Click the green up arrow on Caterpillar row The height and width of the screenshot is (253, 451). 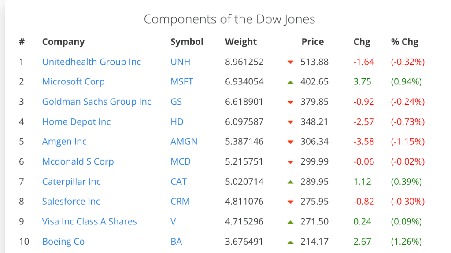[290, 182]
